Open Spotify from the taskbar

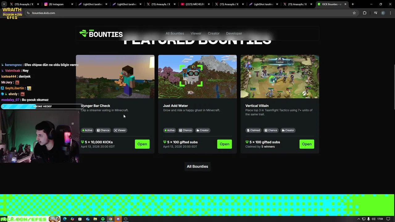pyautogui.click(x=103, y=219)
